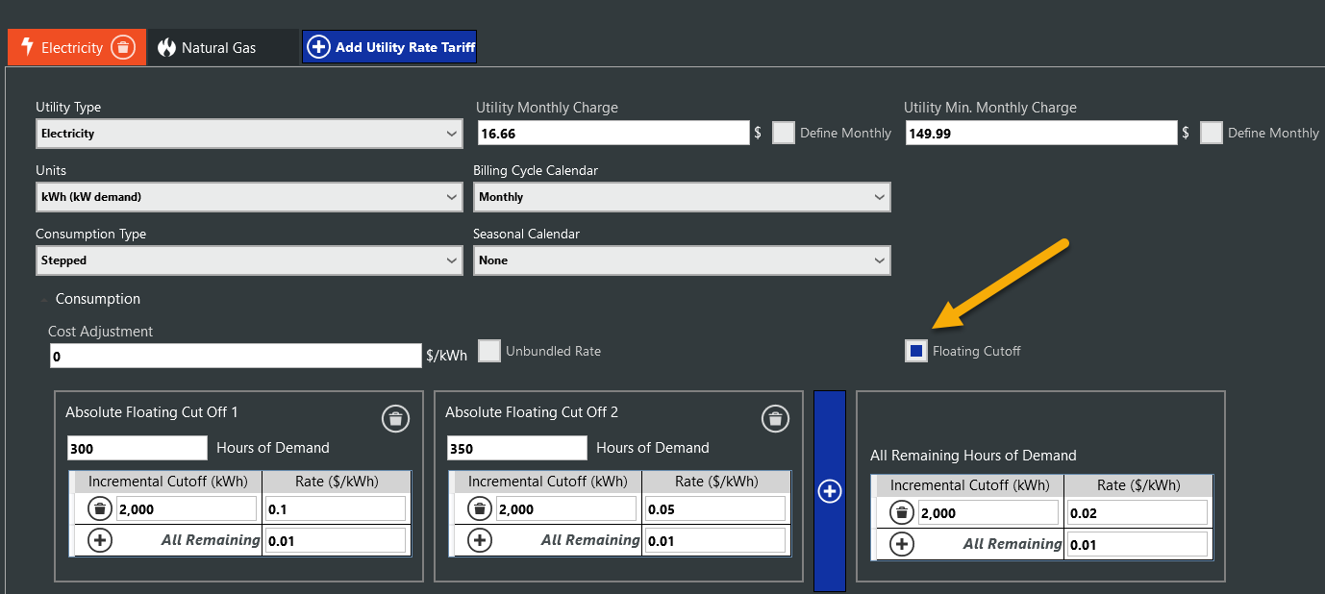This screenshot has height=594, width=1325.
Task: Switch to the Natural Gas tab
Action: click(x=218, y=47)
